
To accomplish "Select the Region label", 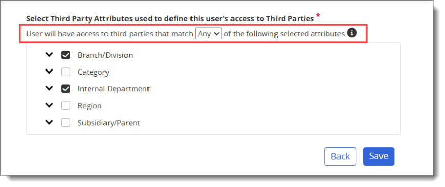I will pyautogui.click(x=90, y=106).
